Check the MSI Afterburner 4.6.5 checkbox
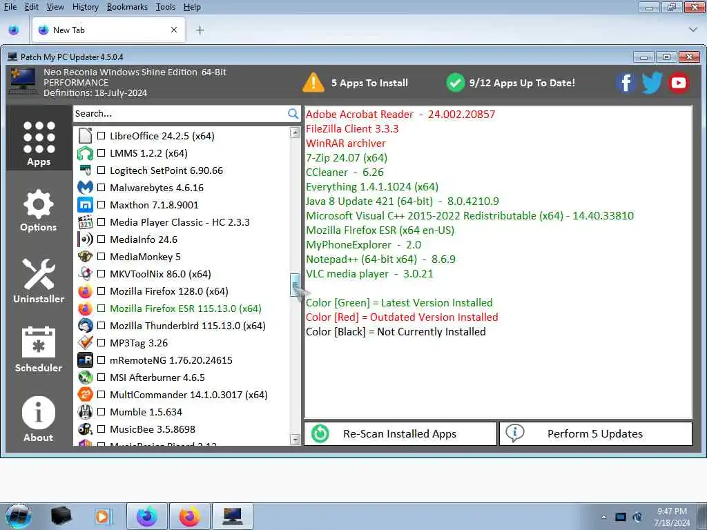This screenshot has width=707, height=530. (x=101, y=377)
